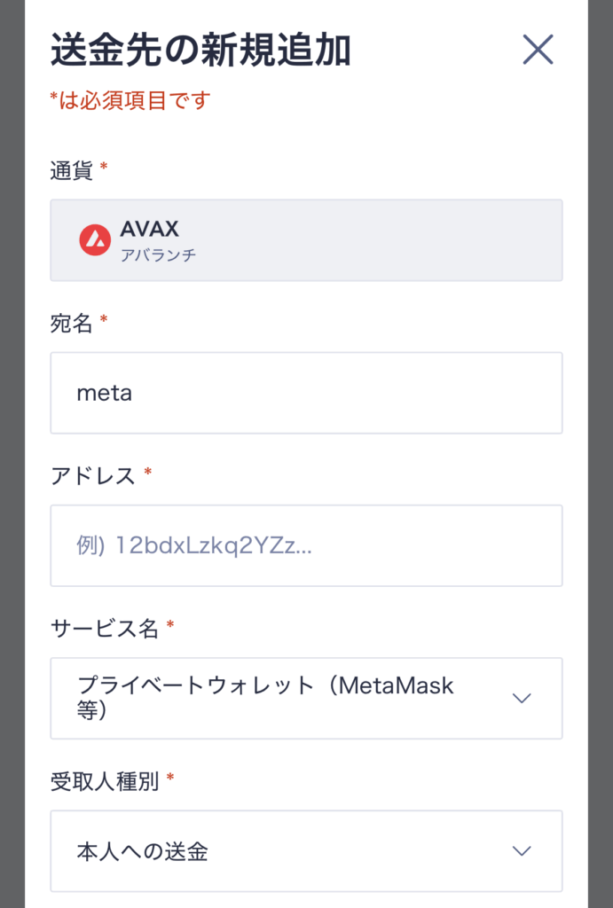Click the red *は必須項目です notice
The image size is (613, 908).
tap(130, 100)
